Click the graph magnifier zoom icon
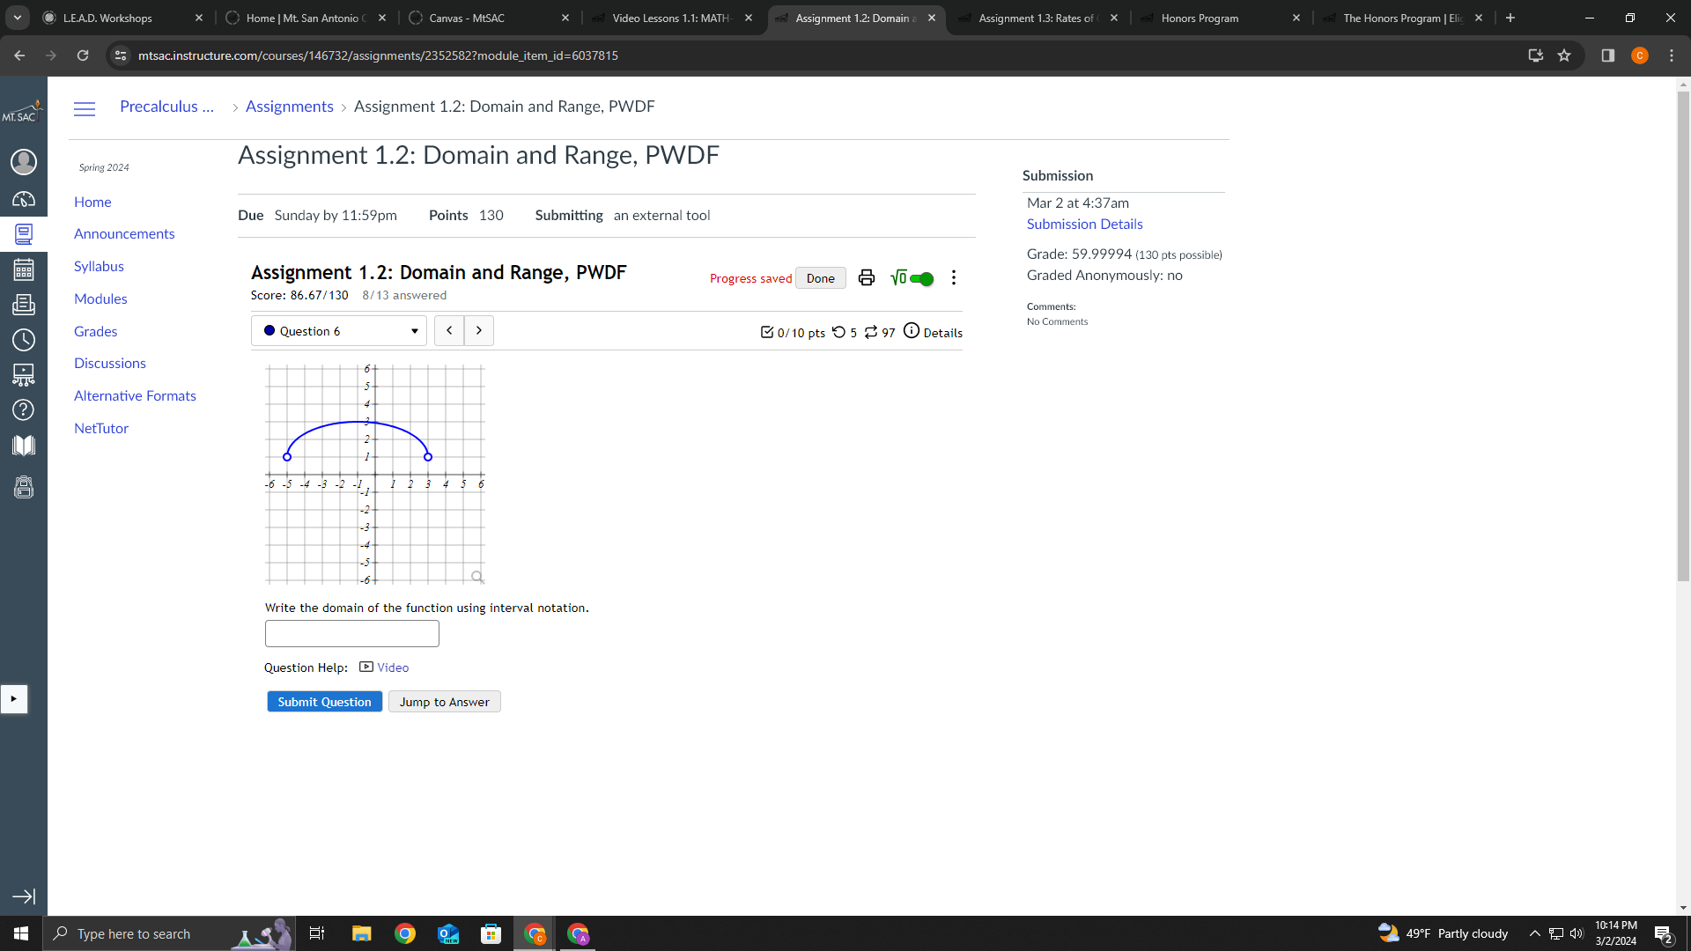Image resolution: width=1691 pixels, height=951 pixels. pos(477,578)
